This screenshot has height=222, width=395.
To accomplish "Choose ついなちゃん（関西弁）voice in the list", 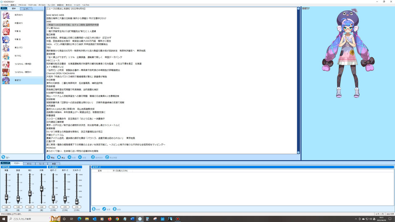I will pos(22,72).
